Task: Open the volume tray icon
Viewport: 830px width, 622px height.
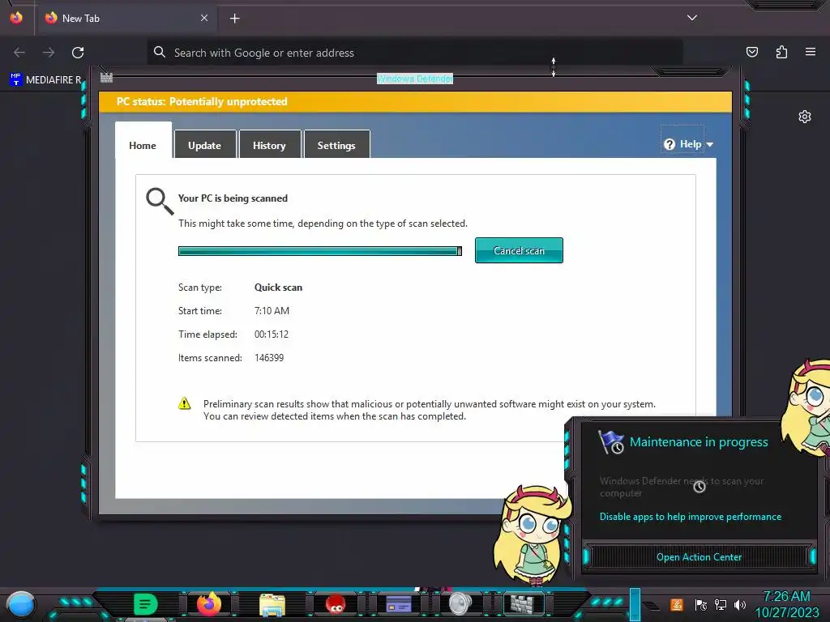Action: point(740,604)
